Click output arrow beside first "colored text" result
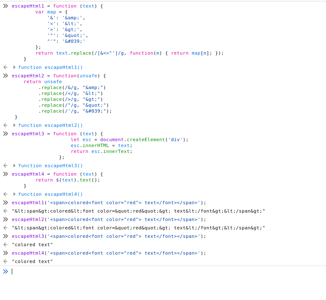 5,245
